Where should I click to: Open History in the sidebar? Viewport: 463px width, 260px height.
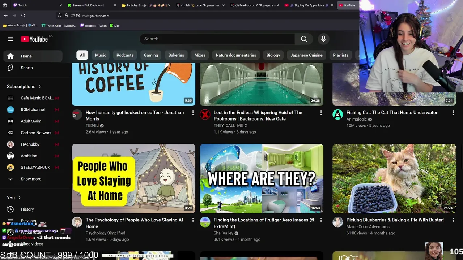tap(33, 209)
